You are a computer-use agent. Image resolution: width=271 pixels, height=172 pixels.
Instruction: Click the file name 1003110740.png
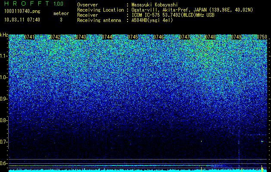pos(22,11)
